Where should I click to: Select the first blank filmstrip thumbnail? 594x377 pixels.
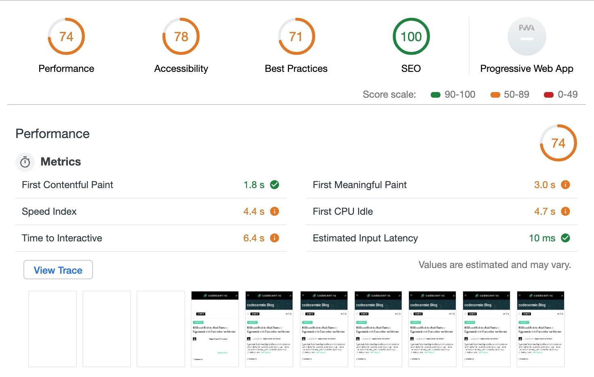53,329
